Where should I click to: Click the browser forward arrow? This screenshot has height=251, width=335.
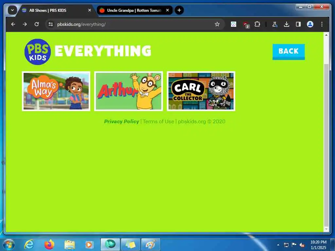click(25, 24)
